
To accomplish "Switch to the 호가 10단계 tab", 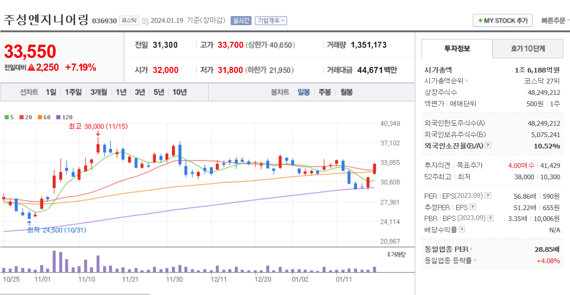I will coord(528,48).
